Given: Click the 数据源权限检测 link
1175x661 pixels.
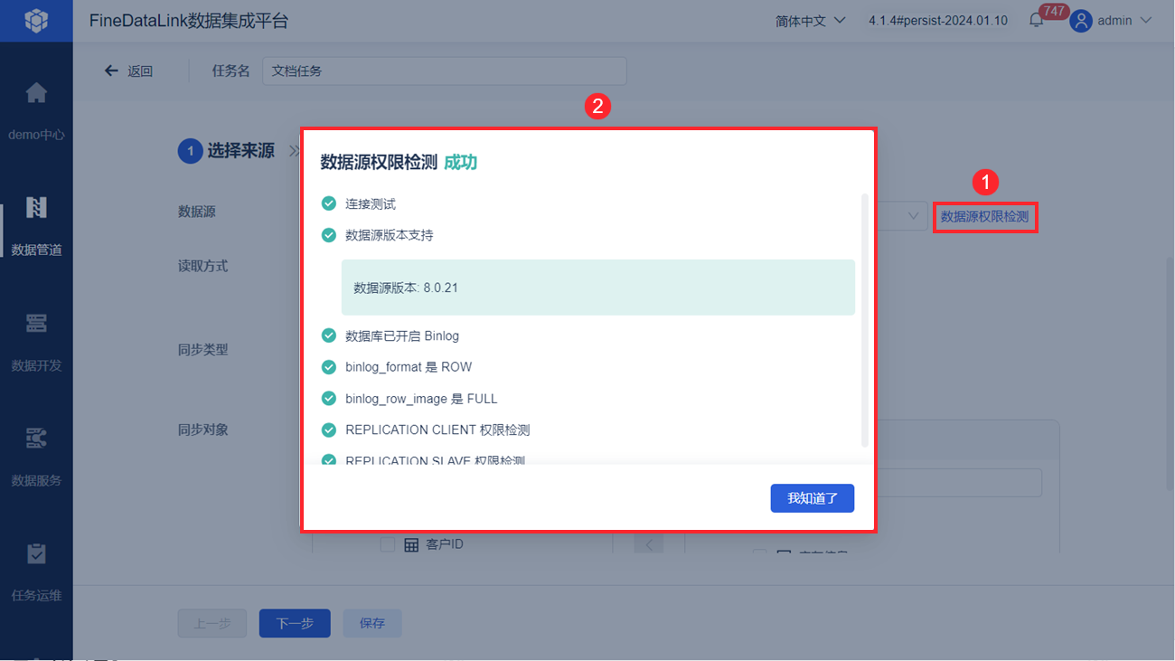Looking at the screenshot, I should (x=984, y=217).
